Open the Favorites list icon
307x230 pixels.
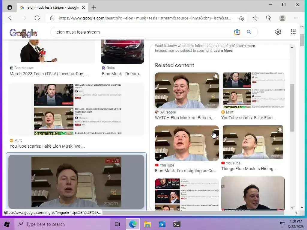pyautogui.click(x=255, y=18)
